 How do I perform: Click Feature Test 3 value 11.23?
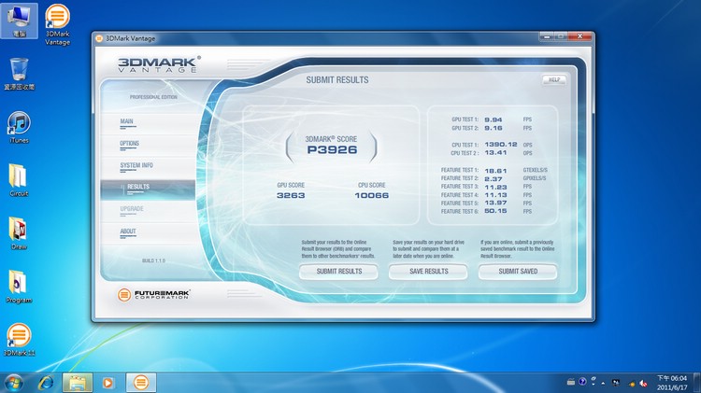tap(495, 187)
